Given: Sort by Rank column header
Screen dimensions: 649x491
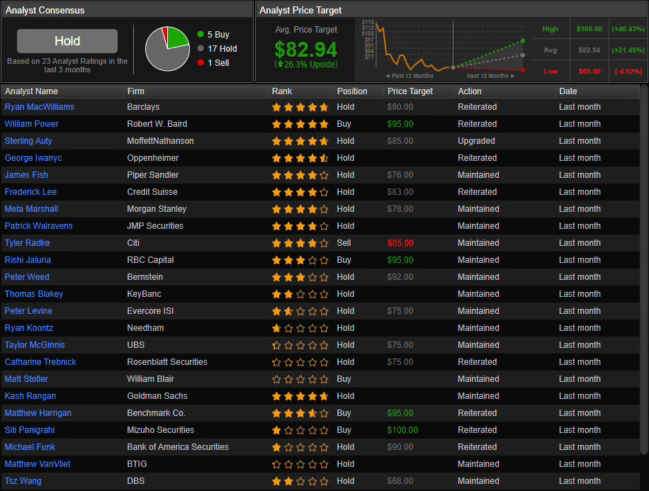Looking at the screenshot, I should (282, 91).
